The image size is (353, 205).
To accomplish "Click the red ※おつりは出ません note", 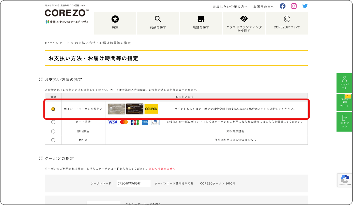I will pyautogui.click(x=162, y=169).
